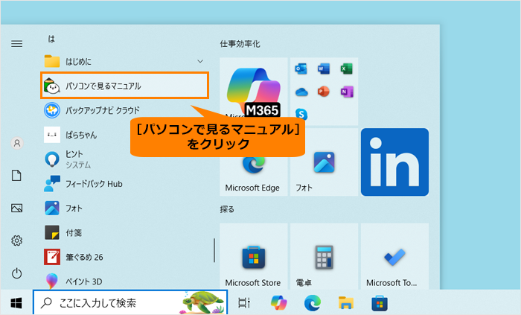
Task: Click the ここに入力して検索 search box
Action: (x=130, y=302)
